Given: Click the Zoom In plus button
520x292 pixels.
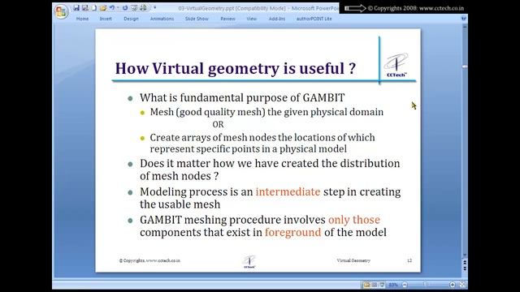Looking at the screenshot, I should click(x=453, y=285).
